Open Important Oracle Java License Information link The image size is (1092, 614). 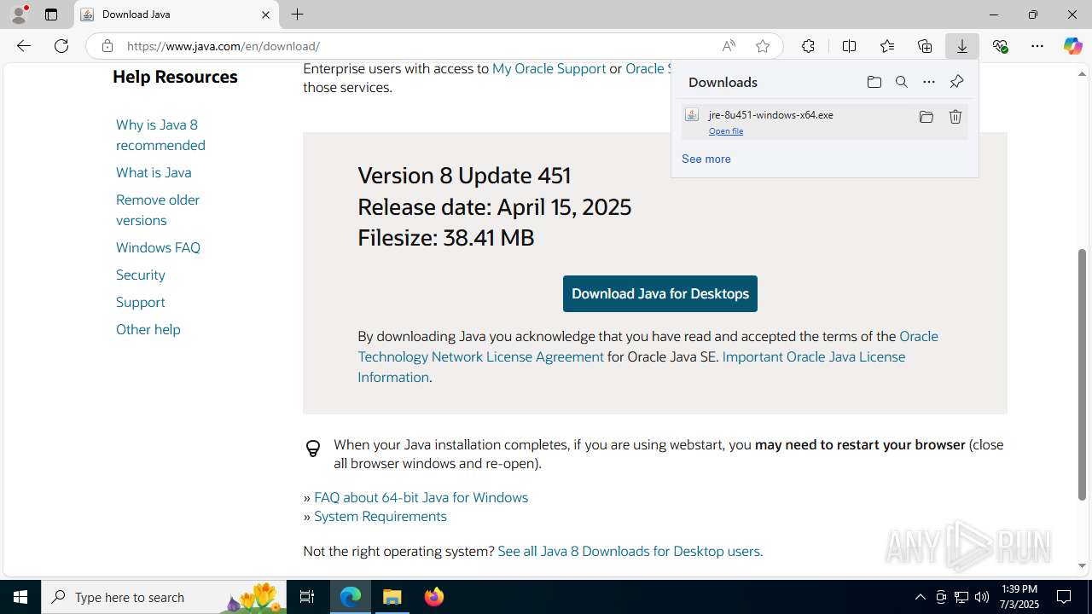[x=631, y=367]
